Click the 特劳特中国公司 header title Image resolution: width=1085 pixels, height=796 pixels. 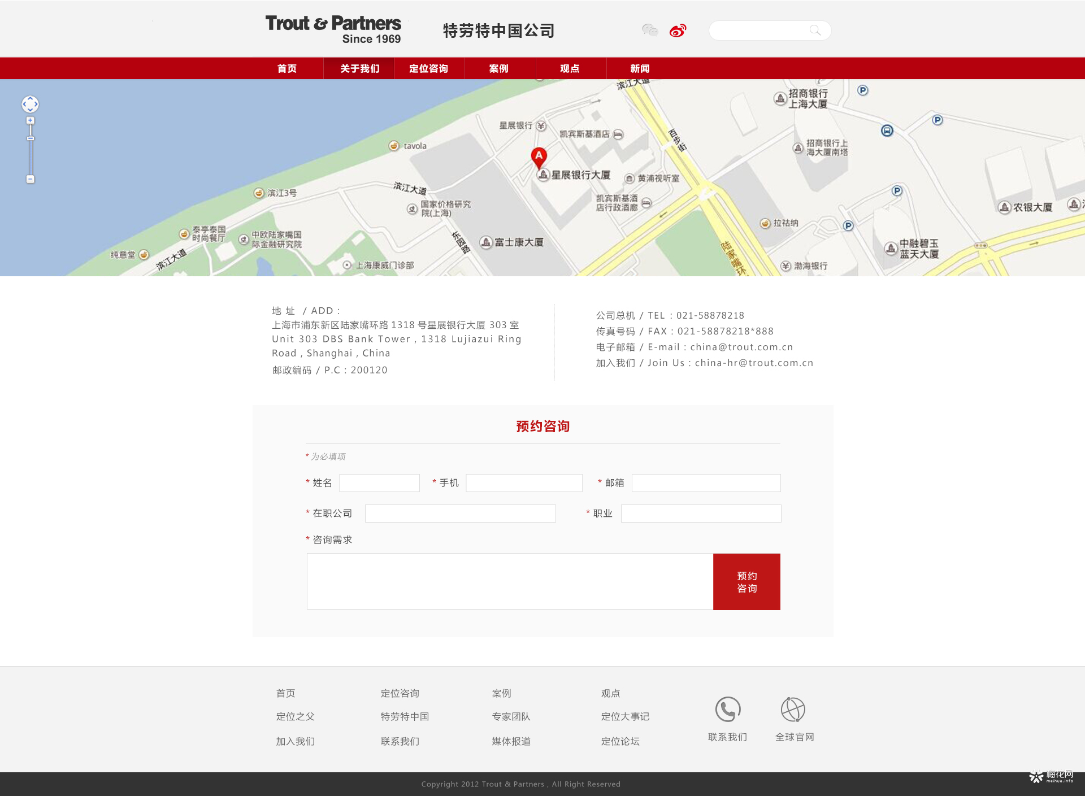click(x=498, y=31)
